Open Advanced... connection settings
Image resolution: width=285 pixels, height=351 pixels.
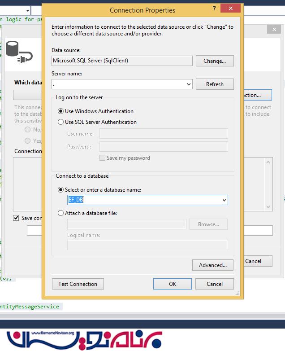pos(213,265)
